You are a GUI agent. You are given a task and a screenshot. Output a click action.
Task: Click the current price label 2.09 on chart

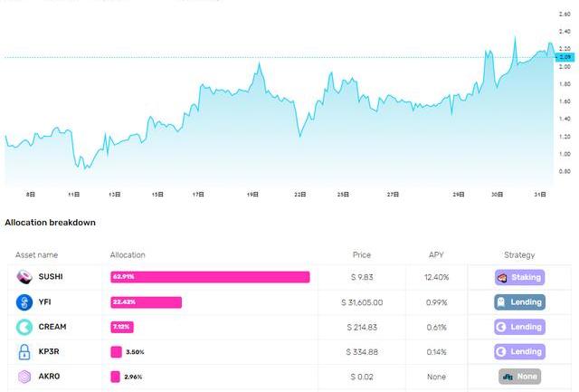tap(565, 58)
